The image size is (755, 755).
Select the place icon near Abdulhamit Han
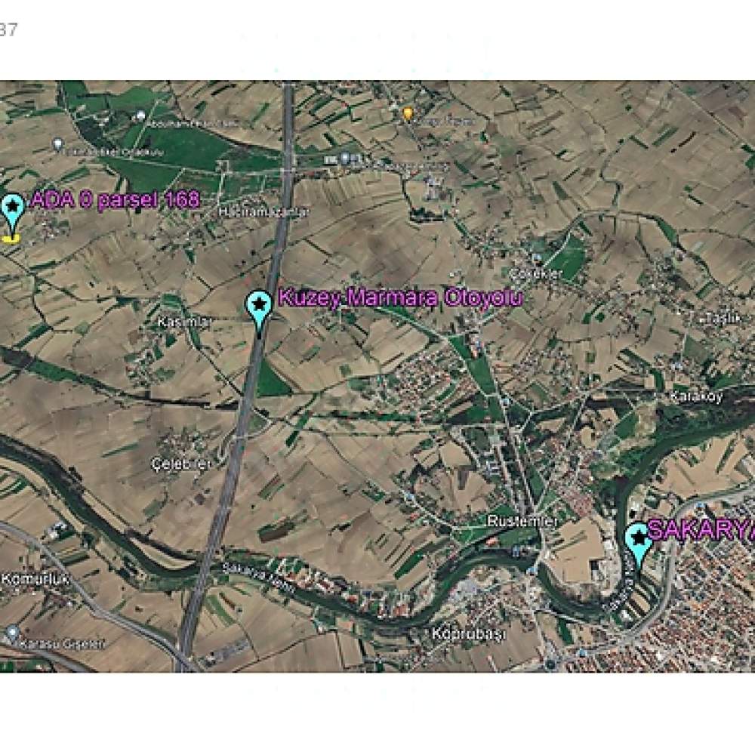click(140, 116)
